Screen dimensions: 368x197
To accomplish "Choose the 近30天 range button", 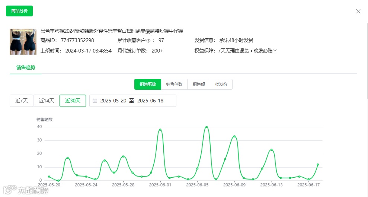I will [x=73, y=101].
